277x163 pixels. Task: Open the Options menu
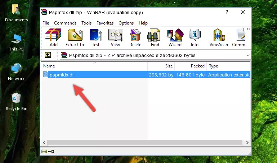126,23
